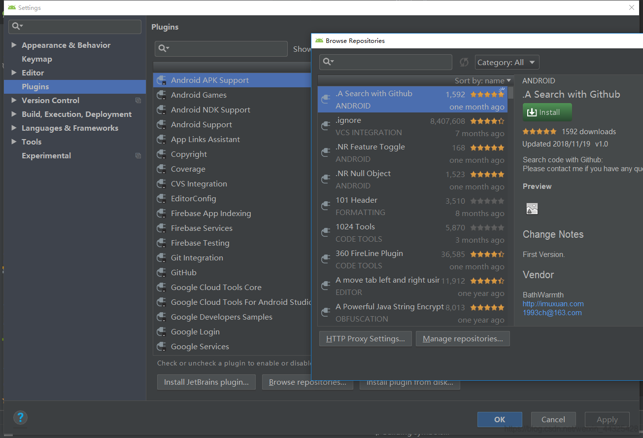Expand Appearance & Behavior settings
Viewport: 643px width, 438px height.
point(14,45)
